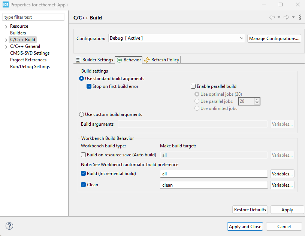Click the help question mark icon
The height and width of the screenshot is (236, 305).
tap(10, 226)
